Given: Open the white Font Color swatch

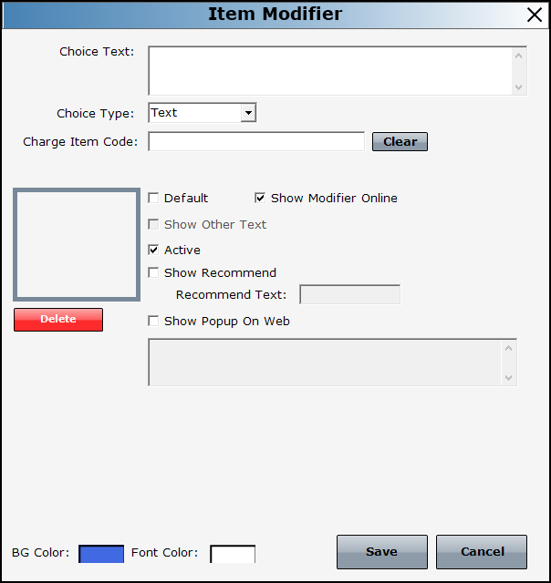Looking at the screenshot, I should [x=233, y=553].
